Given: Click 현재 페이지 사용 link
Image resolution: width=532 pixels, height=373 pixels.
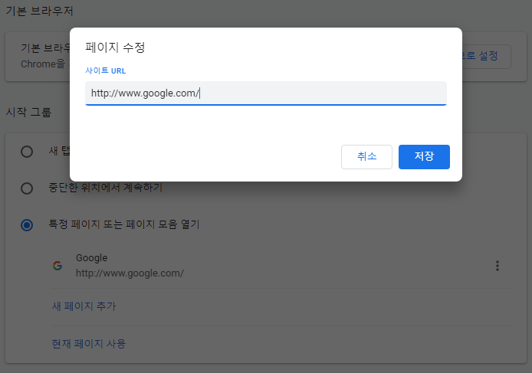Looking at the screenshot, I should coord(89,343).
